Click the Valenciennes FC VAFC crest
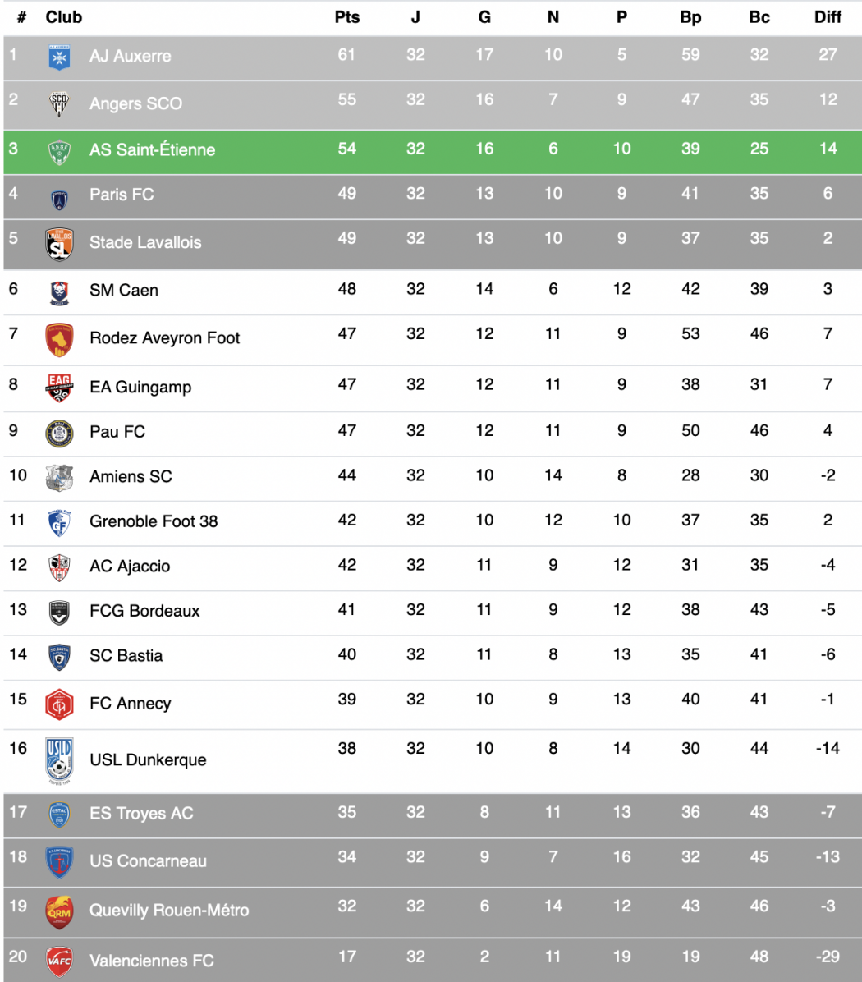 tap(59, 961)
